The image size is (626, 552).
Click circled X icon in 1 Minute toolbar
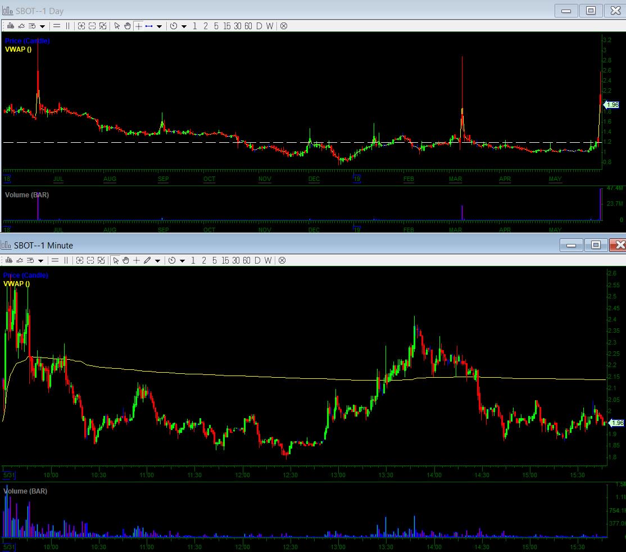tap(282, 260)
